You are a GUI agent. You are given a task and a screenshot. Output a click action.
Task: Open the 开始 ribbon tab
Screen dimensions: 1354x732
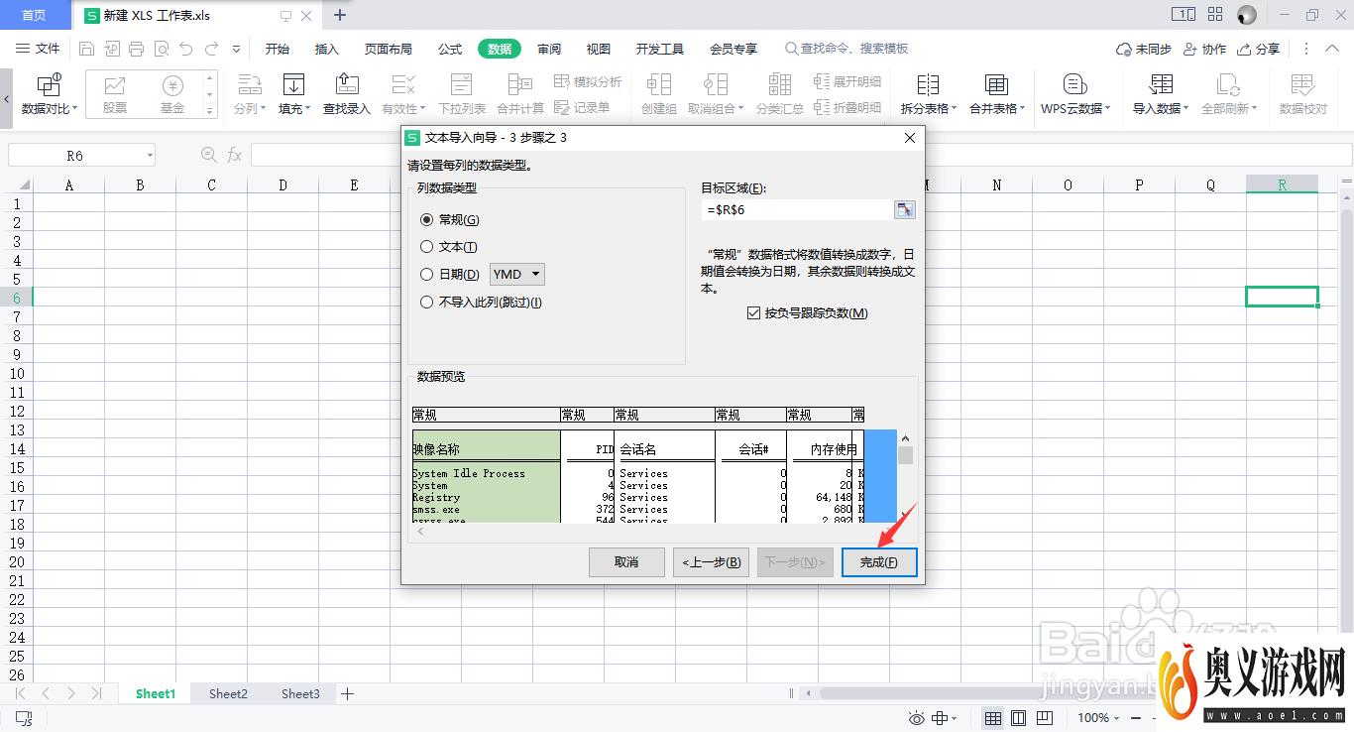[x=278, y=49]
